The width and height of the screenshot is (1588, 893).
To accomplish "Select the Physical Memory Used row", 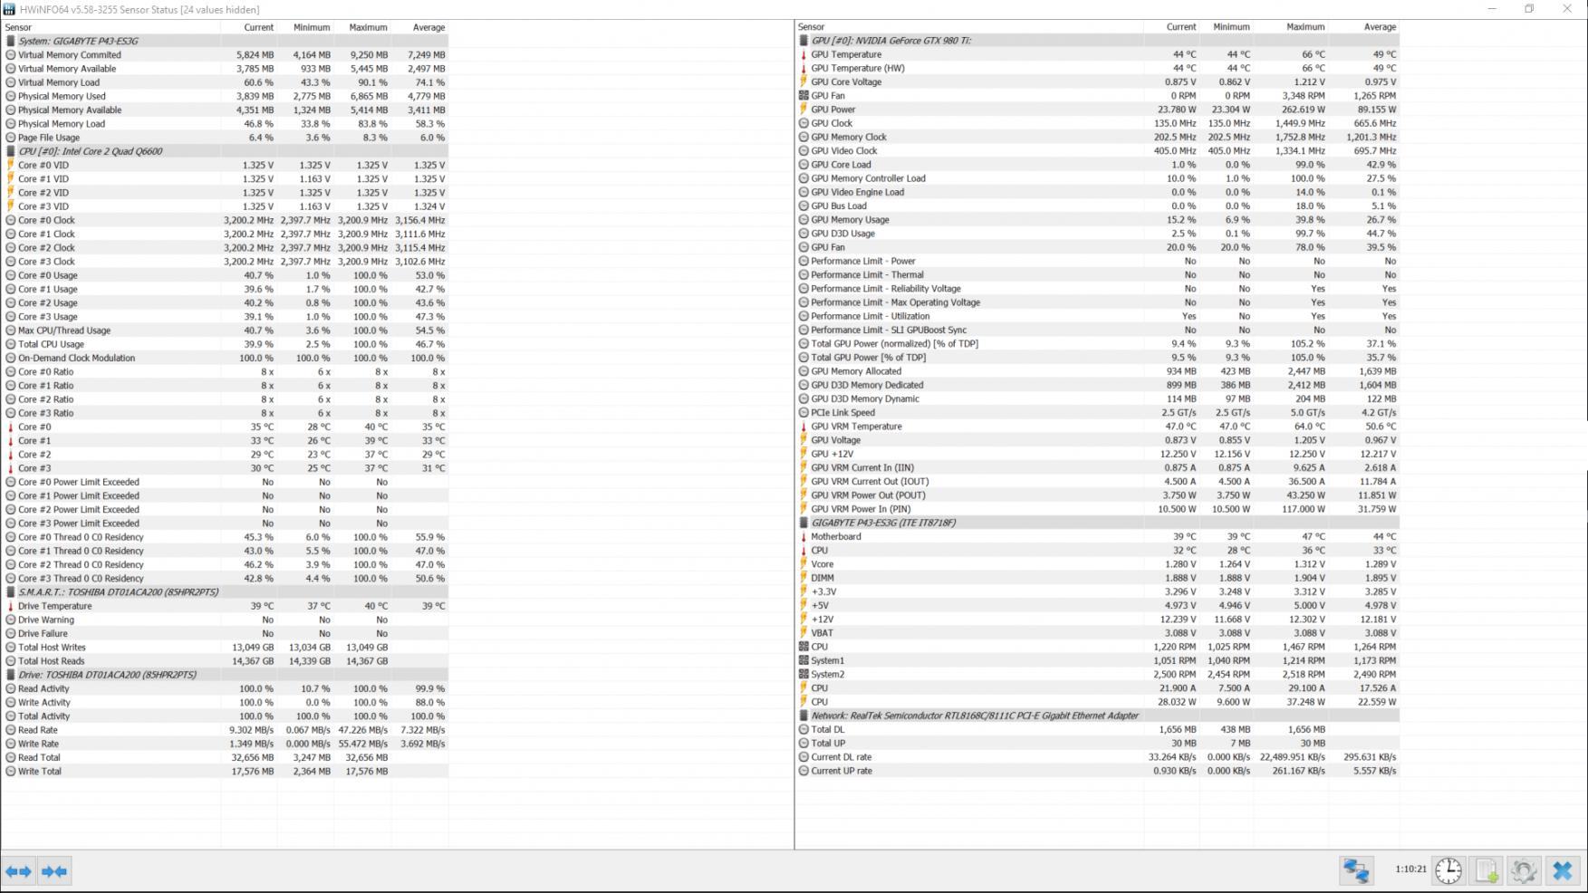I will pyautogui.click(x=225, y=96).
